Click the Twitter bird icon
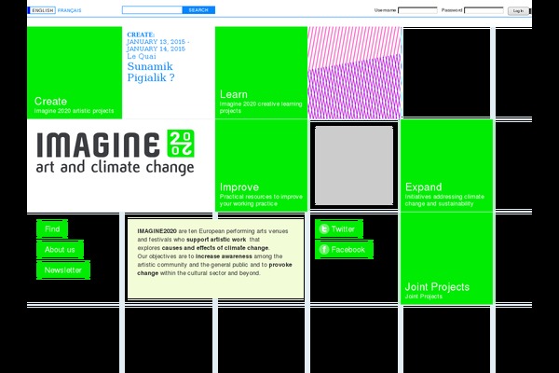The image size is (559, 373). (324, 228)
